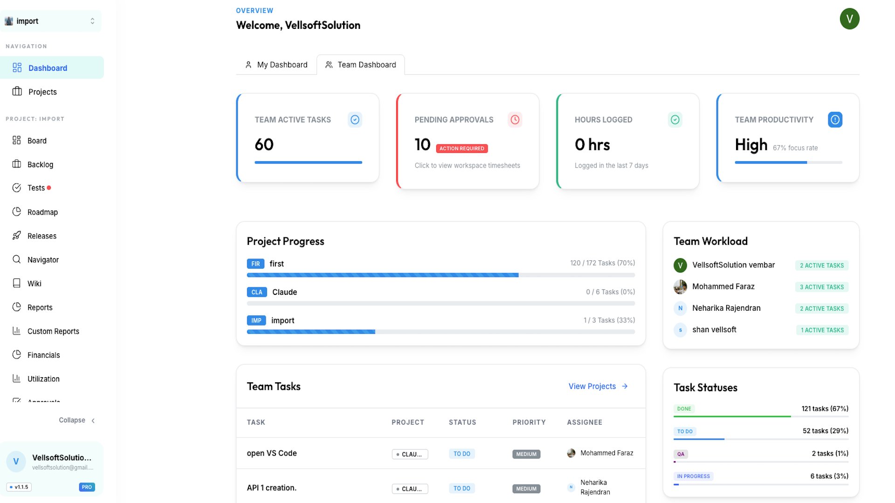The width and height of the screenshot is (895, 503).
Task: Select the Tests checkmark icon
Action: (x=17, y=188)
